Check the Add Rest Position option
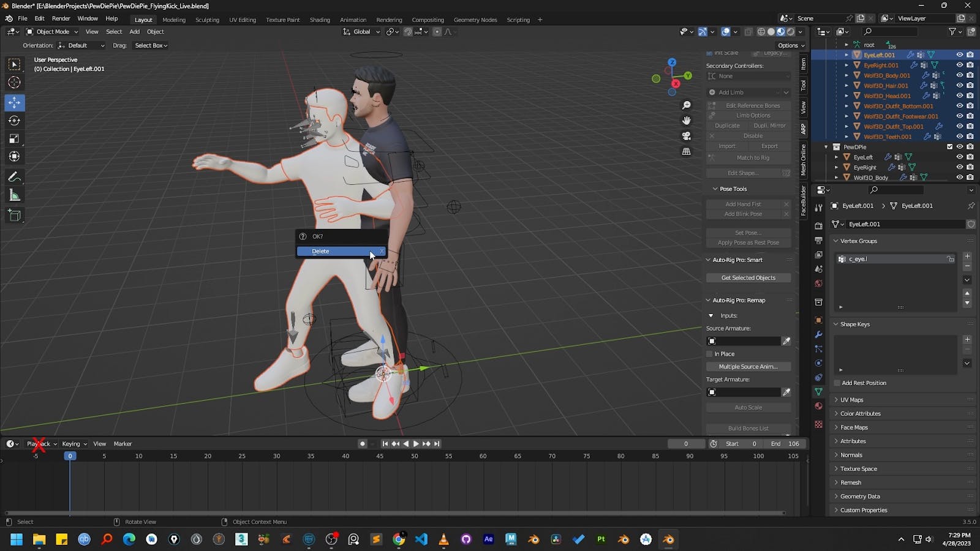 click(837, 383)
